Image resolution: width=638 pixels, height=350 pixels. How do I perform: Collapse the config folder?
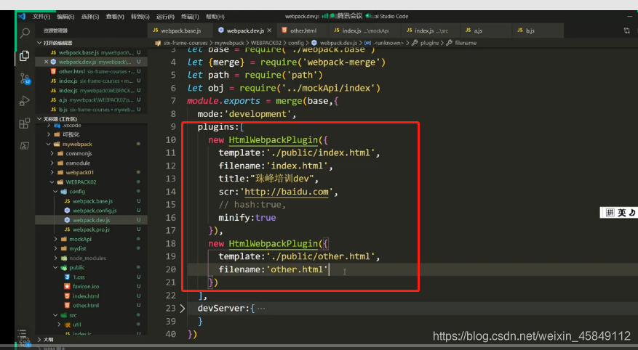[x=55, y=192]
